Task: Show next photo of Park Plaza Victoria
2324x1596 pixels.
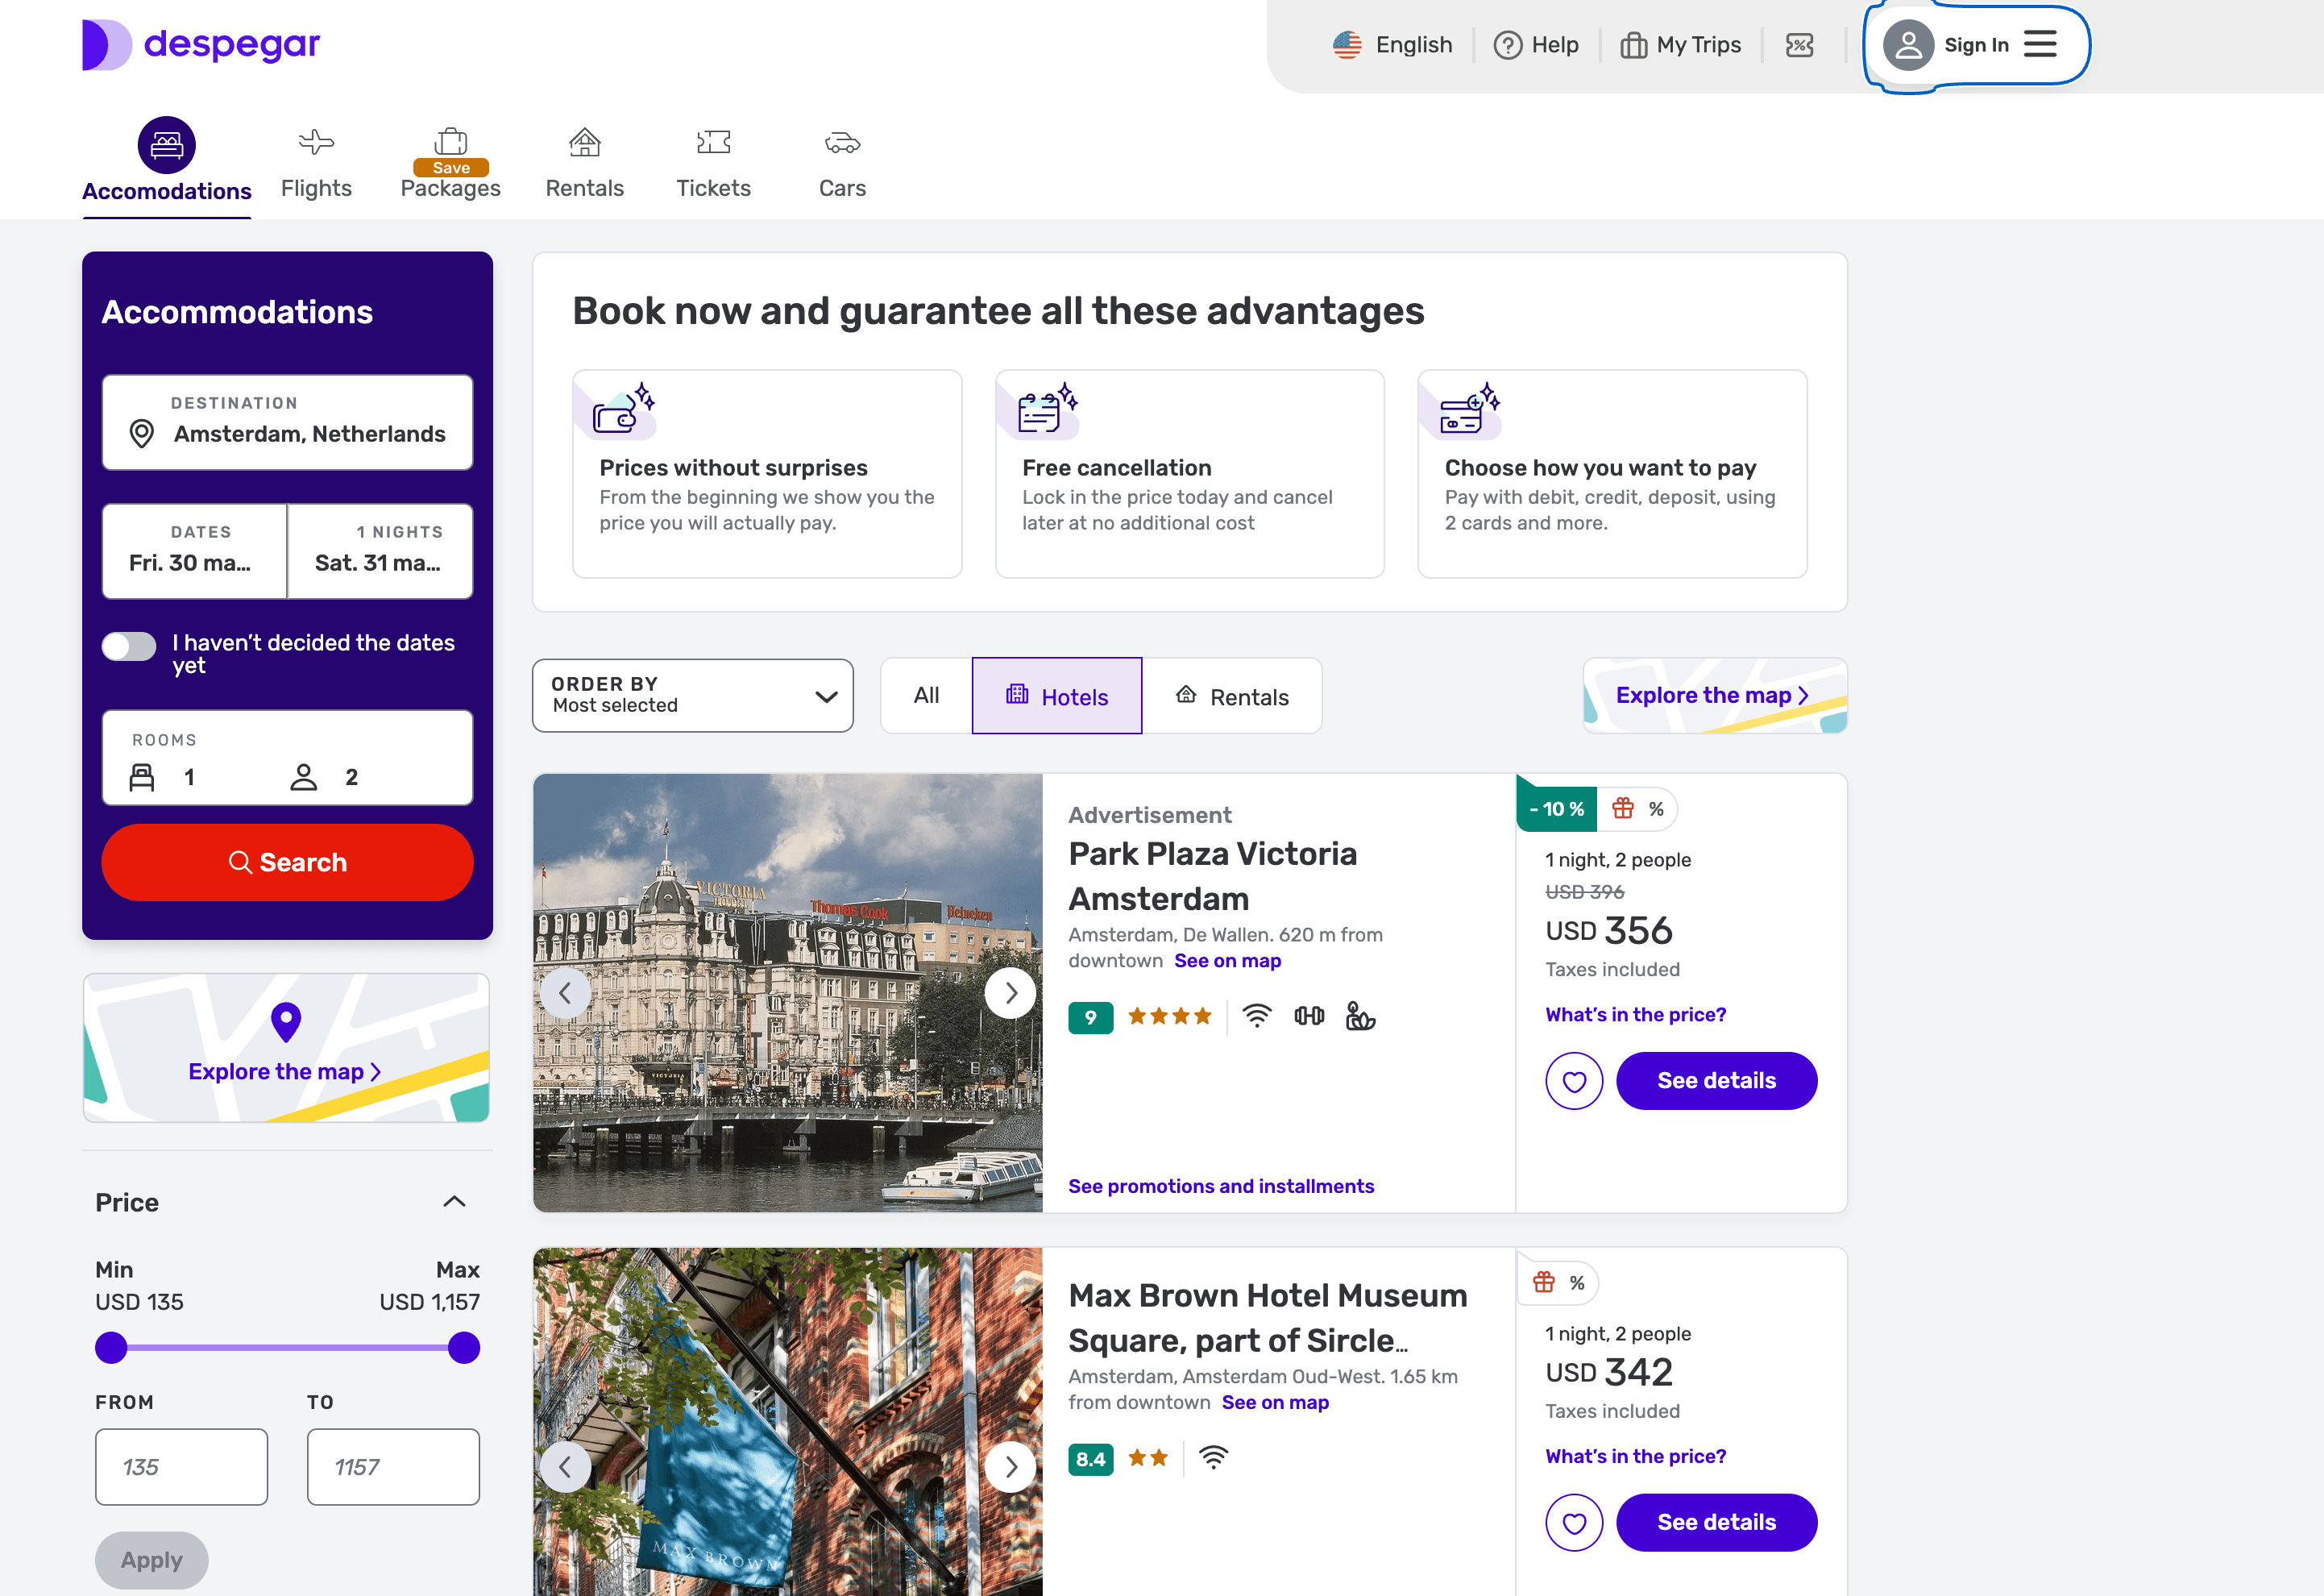Action: [x=1010, y=993]
